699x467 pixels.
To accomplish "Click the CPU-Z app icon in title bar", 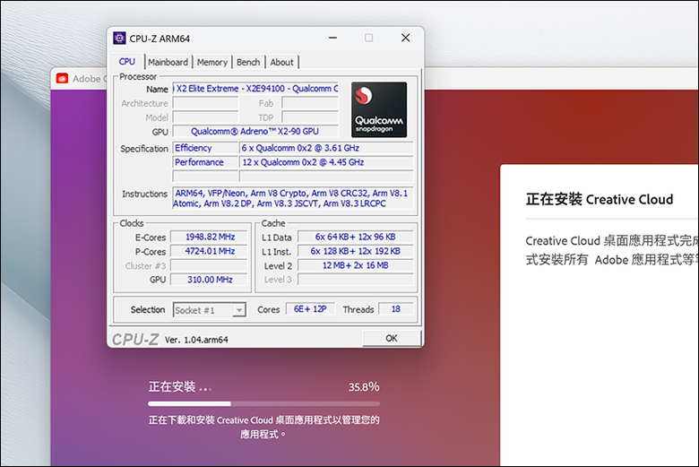I will point(119,39).
